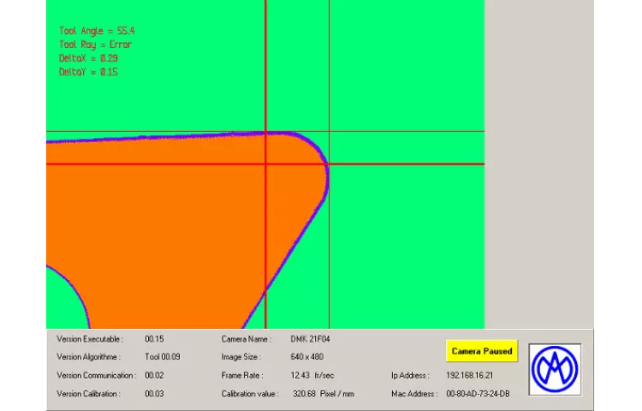Click the DeltaX overlay value
This screenshot has height=411, width=642.
click(88, 58)
